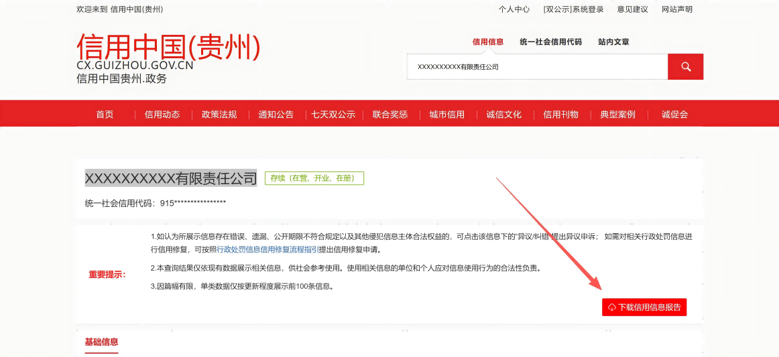Click the 下载信用信息报告 download button
The image size is (779, 357).
pyautogui.click(x=644, y=307)
